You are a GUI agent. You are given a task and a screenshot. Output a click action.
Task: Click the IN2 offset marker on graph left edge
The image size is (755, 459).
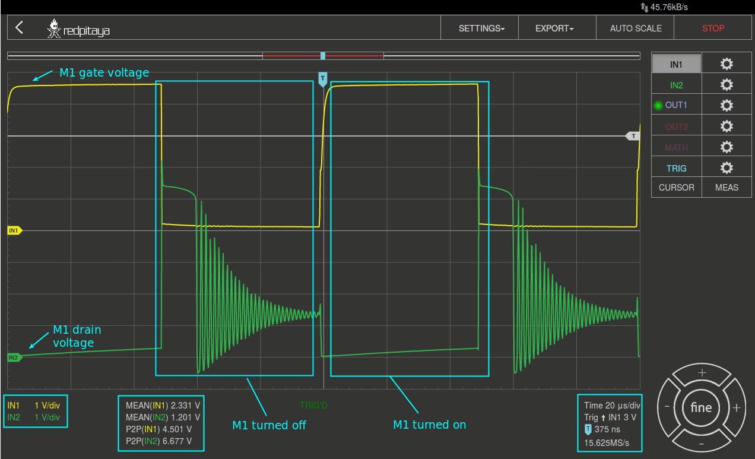[15, 357]
